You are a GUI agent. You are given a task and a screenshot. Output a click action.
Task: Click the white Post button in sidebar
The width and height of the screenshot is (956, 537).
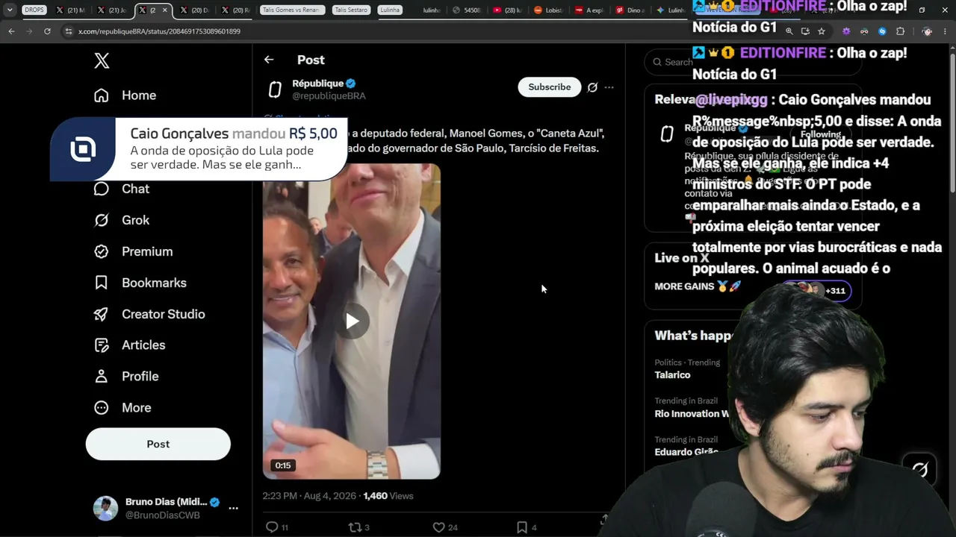158,444
